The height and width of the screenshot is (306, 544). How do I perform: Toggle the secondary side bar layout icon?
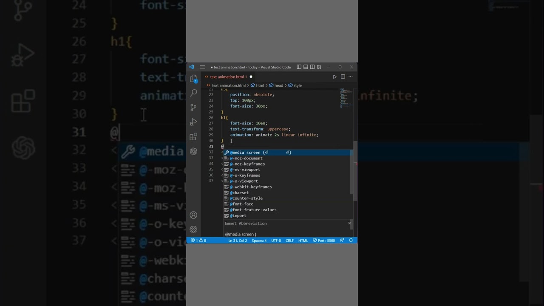pos(312,67)
